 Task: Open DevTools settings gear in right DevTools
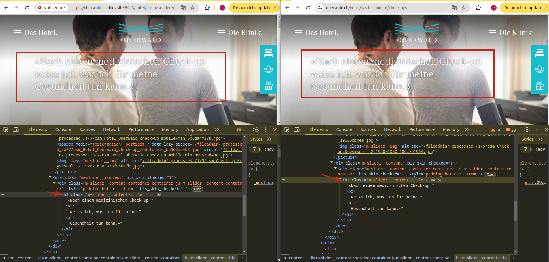tap(527, 130)
